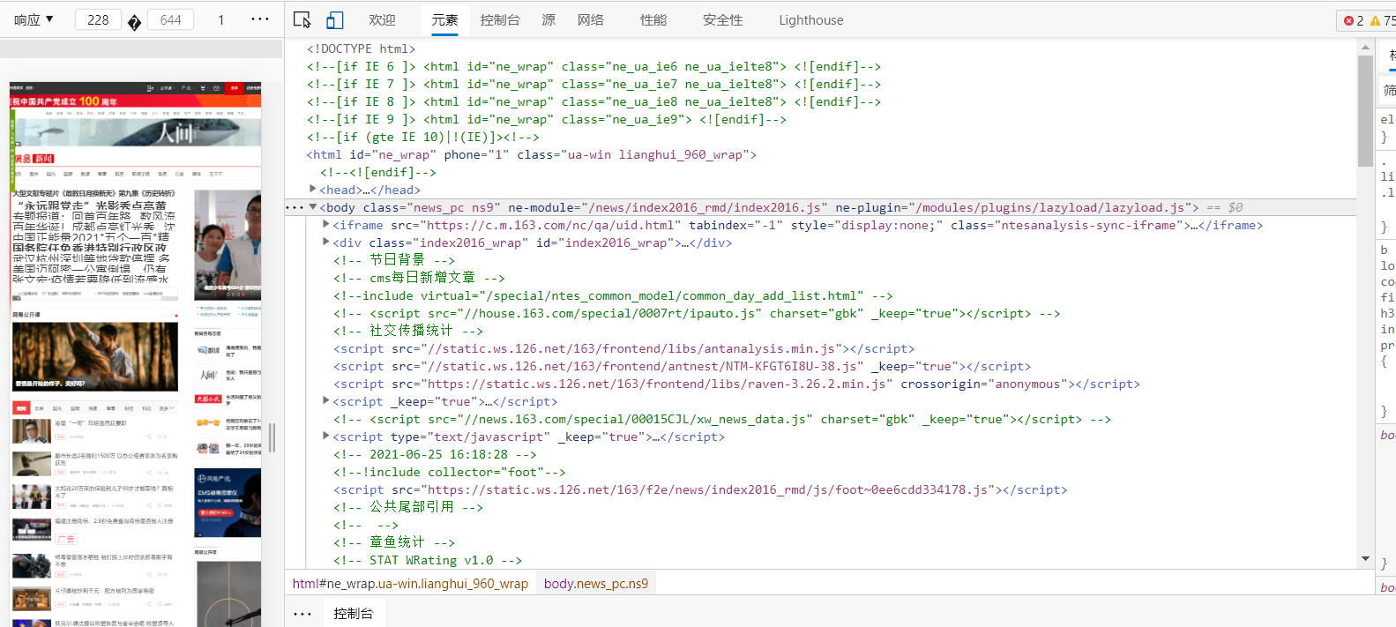Select the 公共尾部引用 comment line
This screenshot has height=627, width=1396.
pos(408,507)
